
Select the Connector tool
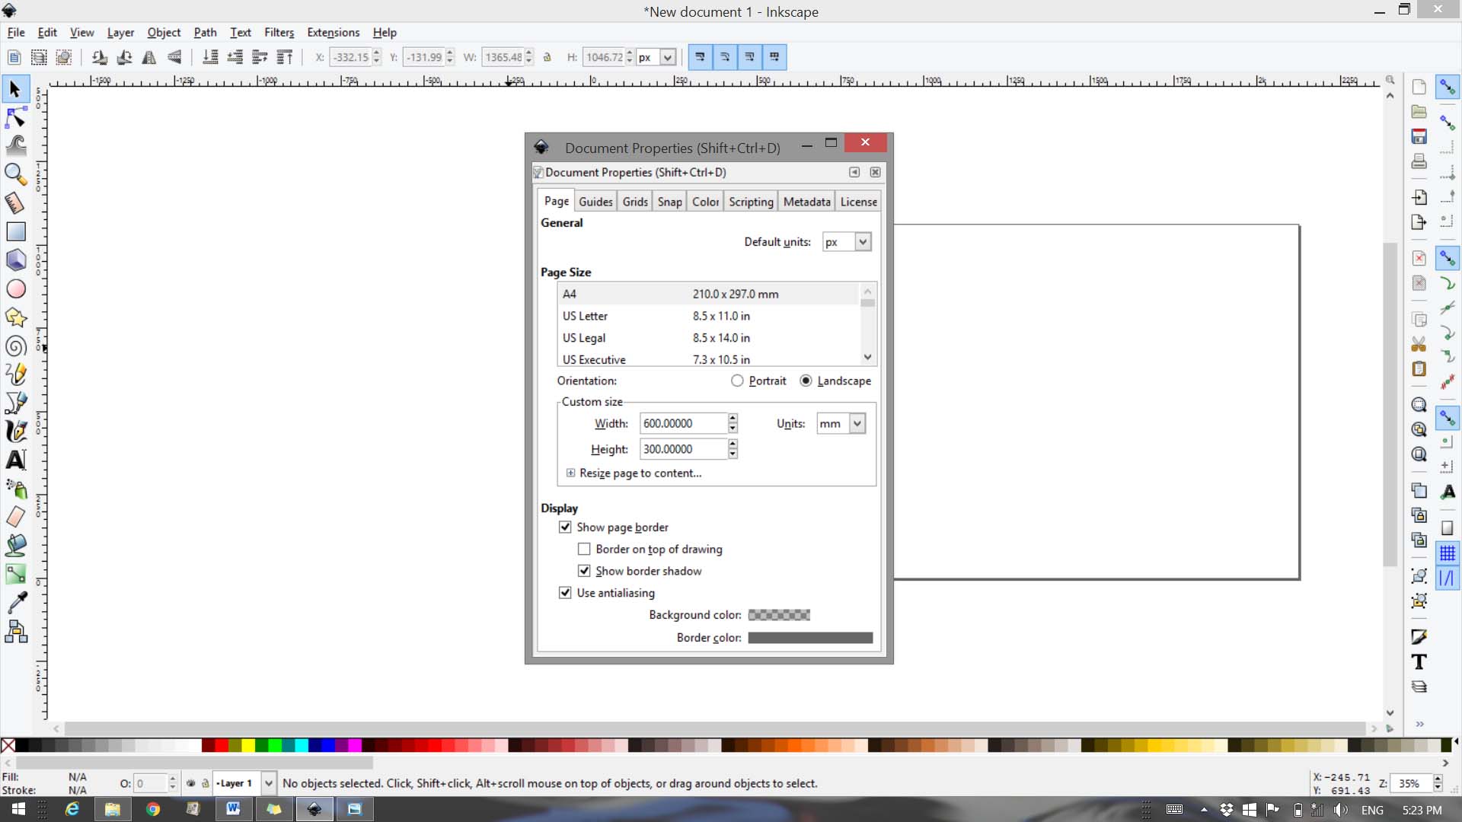15,632
